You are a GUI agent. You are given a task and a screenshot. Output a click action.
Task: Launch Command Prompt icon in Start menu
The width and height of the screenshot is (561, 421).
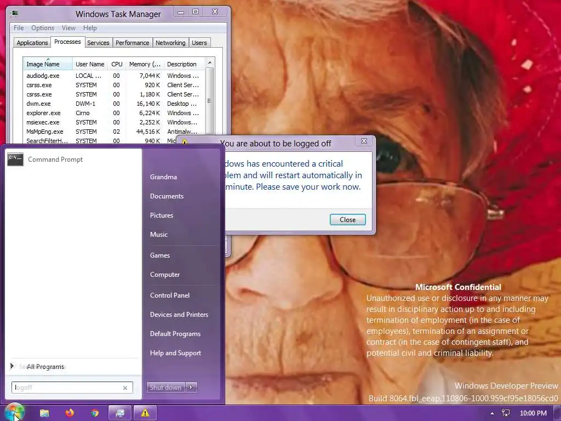(15, 160)
